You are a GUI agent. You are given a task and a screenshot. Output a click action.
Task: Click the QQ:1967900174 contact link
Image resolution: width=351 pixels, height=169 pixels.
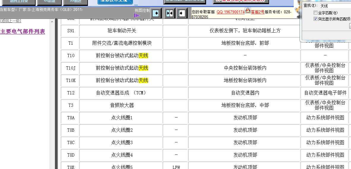(x=230, y=12)
